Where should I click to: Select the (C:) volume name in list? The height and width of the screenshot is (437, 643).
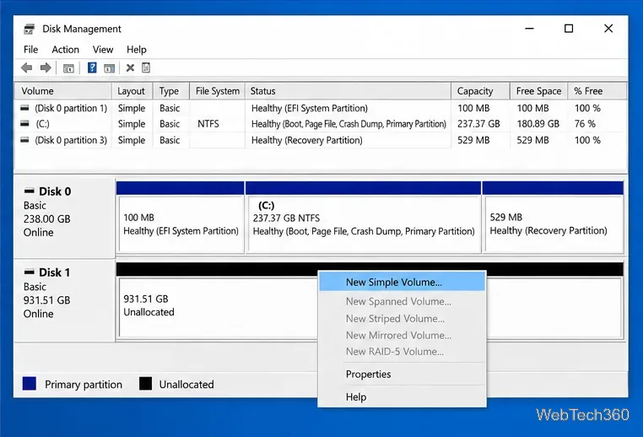tap(42, 124)
